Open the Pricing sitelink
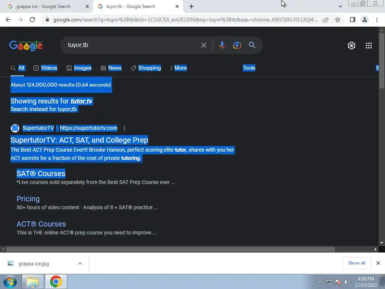Screen dimensions: 385x289 (28, 199)
